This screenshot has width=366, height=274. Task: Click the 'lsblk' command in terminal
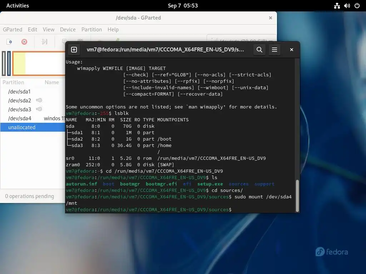click(x=122, y=113)
